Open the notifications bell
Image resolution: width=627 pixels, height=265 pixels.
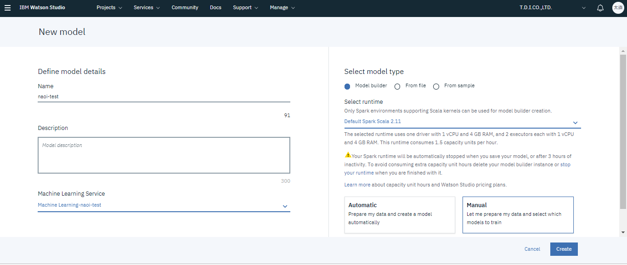pos(600,8)
